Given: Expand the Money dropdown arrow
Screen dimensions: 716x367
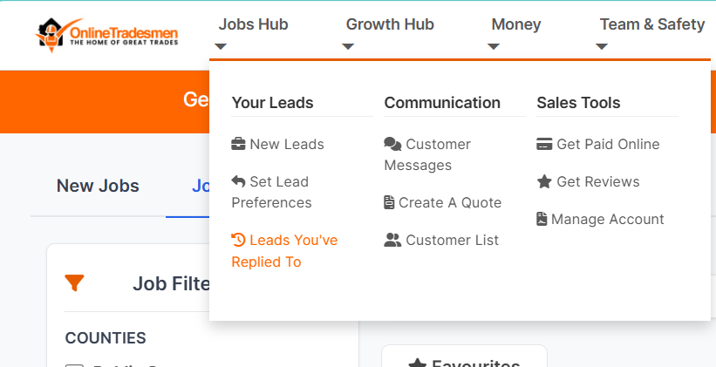Looking at the screenshot, I should pos(493,46).
